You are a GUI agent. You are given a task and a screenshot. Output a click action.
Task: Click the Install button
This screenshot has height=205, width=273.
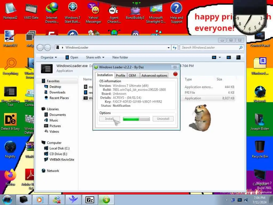click(x=110, y=119)
